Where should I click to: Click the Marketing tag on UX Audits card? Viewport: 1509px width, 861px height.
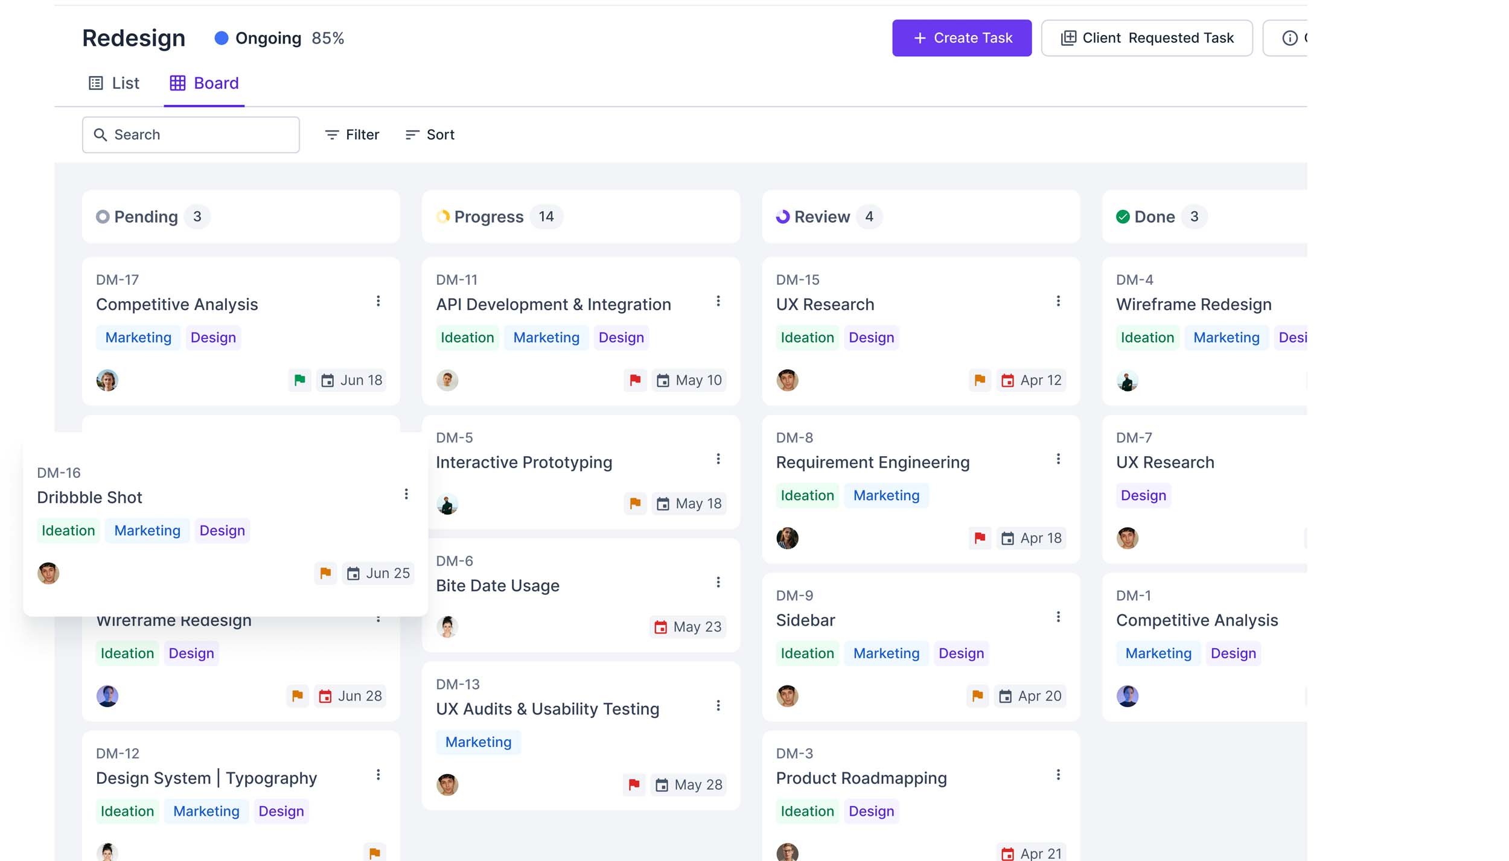coord(478,742)
